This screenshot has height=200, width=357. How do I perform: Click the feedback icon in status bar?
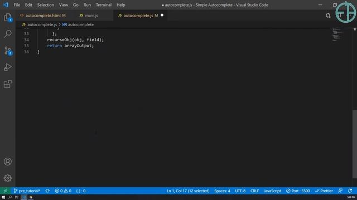click(340, 191)
